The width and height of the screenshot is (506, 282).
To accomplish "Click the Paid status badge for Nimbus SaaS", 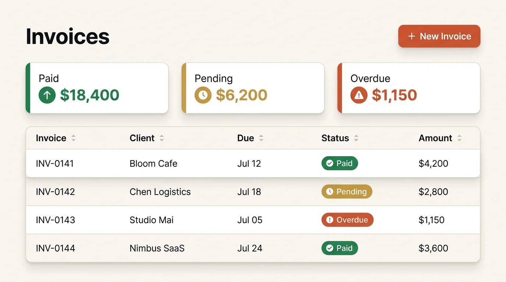I will [339, 248].
